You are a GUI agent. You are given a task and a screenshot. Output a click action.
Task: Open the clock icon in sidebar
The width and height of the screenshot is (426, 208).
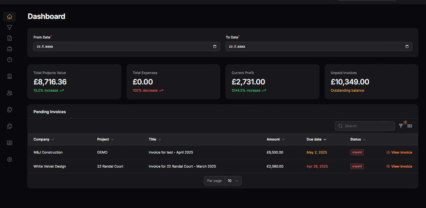(9, 60)
